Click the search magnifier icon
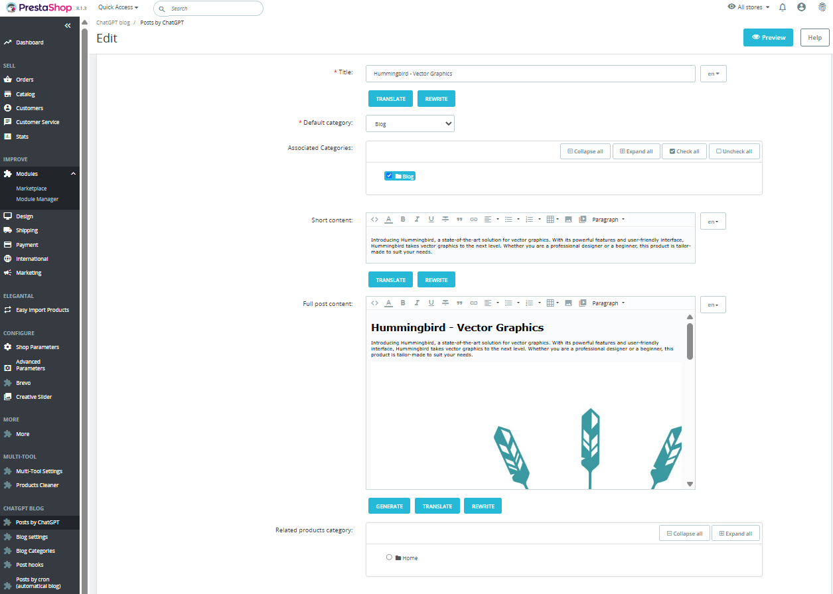 162,9
